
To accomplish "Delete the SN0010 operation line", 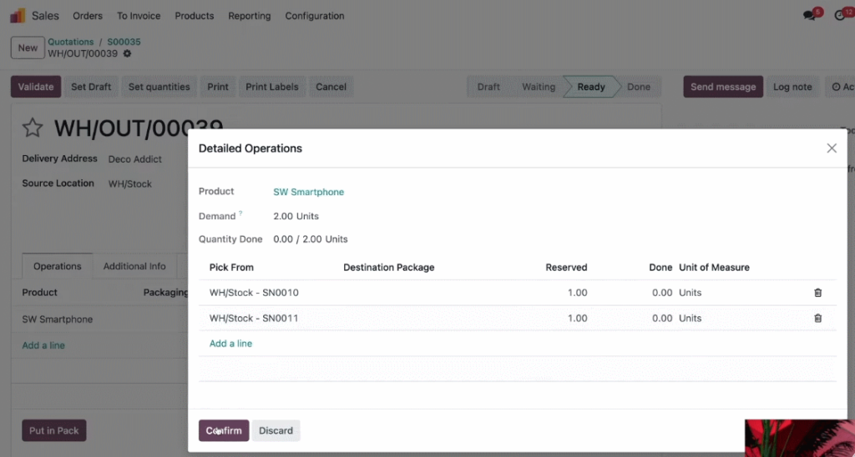I will [817, 293].
